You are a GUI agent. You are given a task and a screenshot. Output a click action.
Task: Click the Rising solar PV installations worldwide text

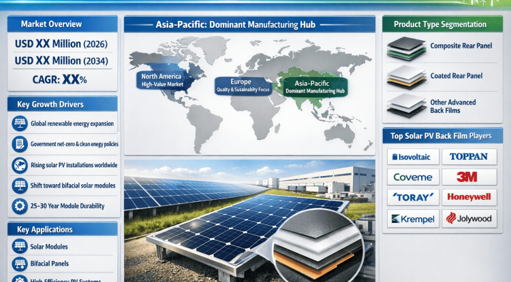point(74,165)
